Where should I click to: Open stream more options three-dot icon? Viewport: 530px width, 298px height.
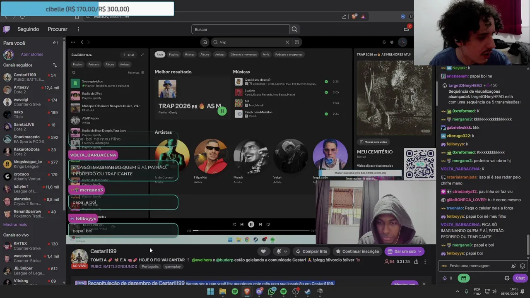[x=425, y=262]
